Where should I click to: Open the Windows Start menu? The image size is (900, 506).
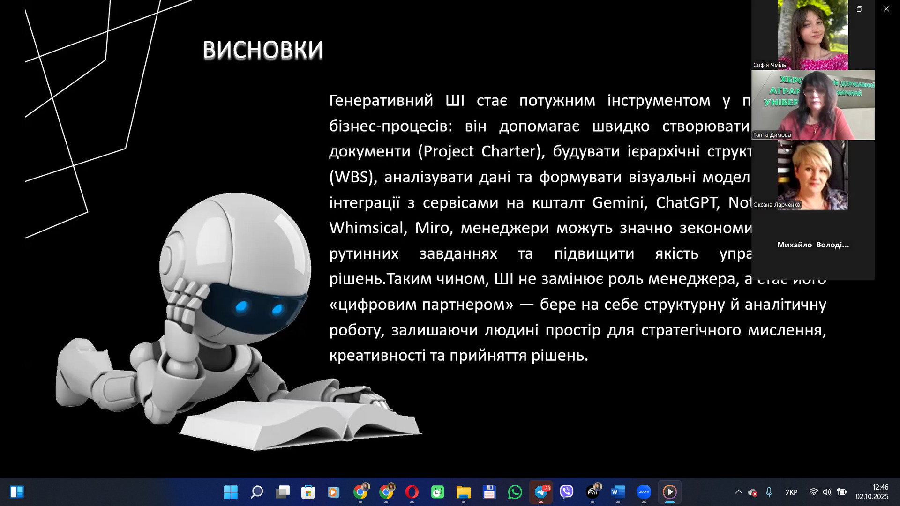coord(231,492)
